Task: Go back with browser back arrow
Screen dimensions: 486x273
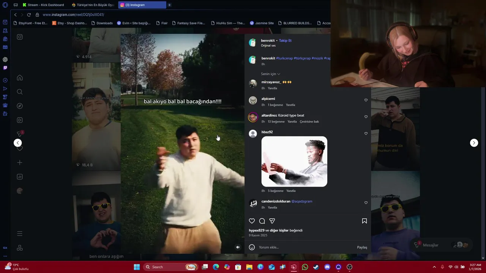Action: click(15, 15)
